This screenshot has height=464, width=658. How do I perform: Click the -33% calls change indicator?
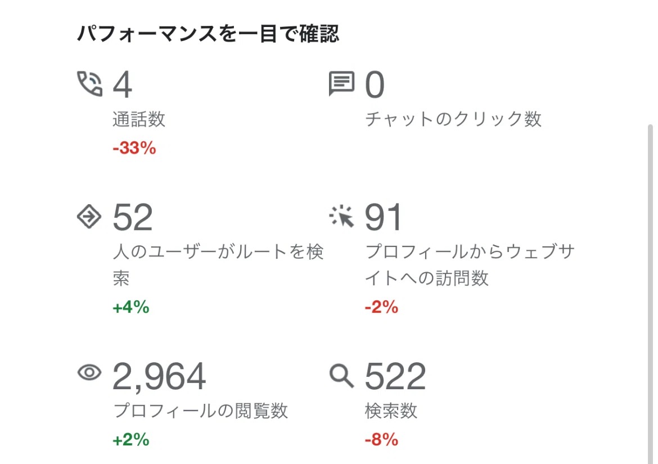point(134,149)
